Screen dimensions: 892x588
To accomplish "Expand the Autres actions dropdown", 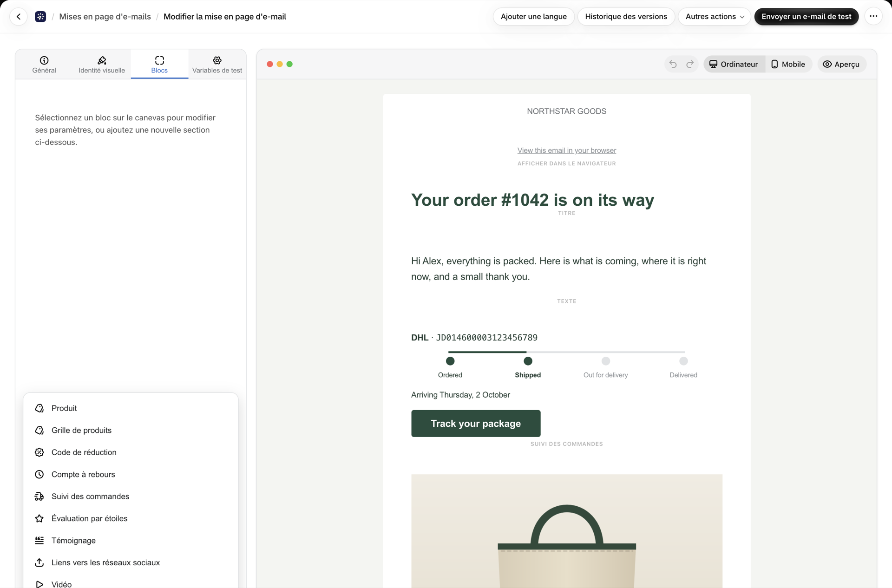I will tap(715, 17).
